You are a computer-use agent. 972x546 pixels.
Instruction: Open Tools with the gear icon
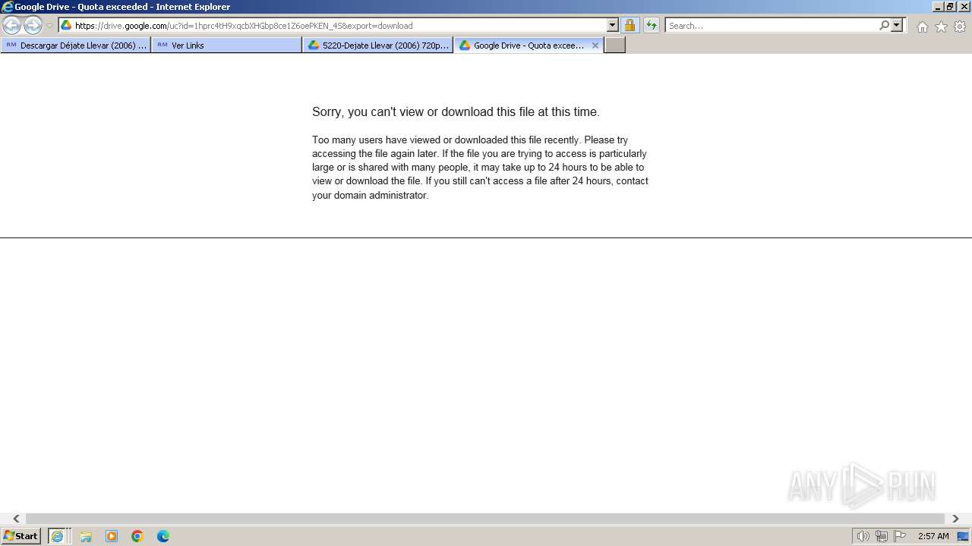coord(960,27)
